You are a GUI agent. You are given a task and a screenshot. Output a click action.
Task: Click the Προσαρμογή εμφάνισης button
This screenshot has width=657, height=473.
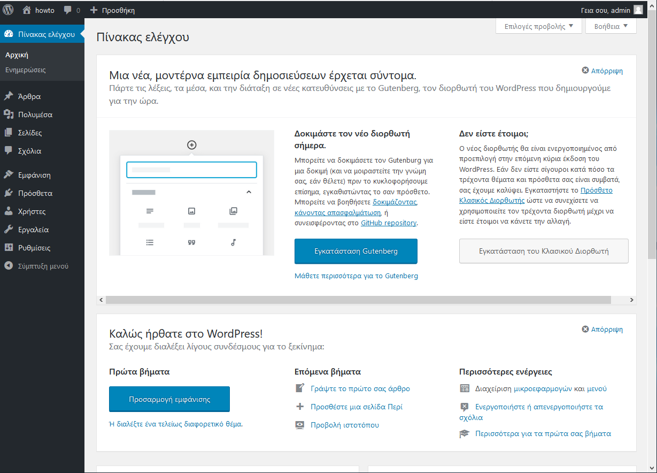(169, 399)
